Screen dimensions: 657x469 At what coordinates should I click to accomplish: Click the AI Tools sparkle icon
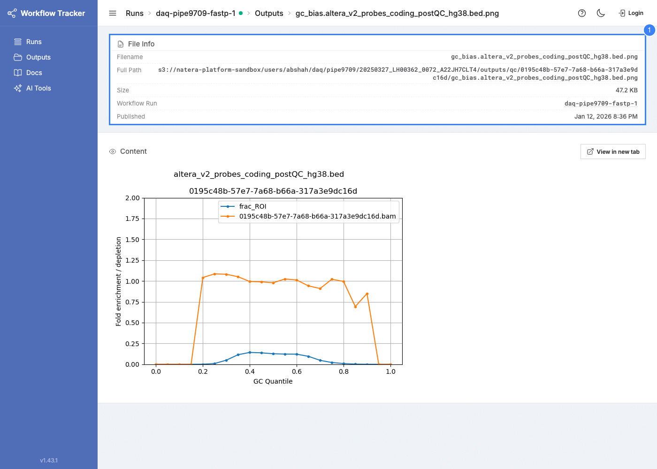pyautogui.click(x=18, y=88)
